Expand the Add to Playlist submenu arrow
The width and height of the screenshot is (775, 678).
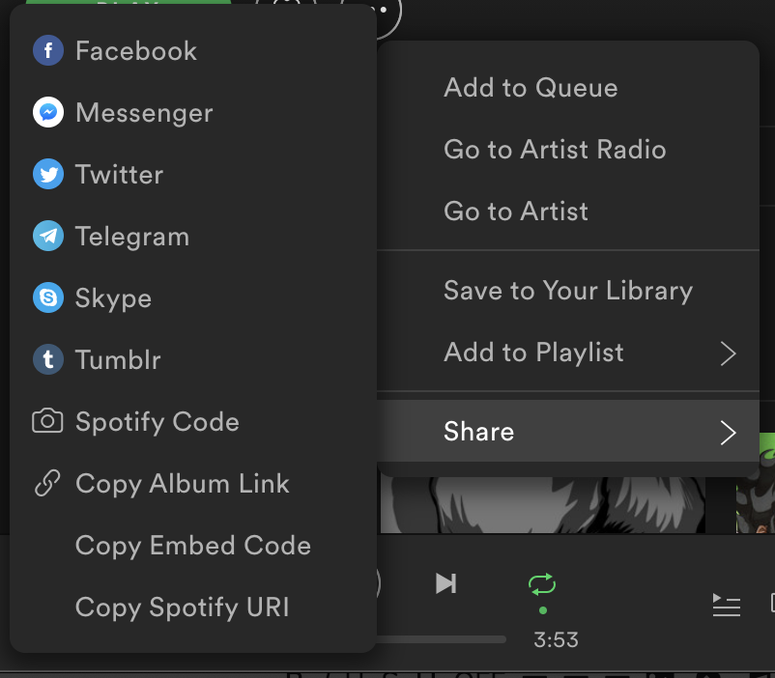pyautogui.click(x=729, y=353)
